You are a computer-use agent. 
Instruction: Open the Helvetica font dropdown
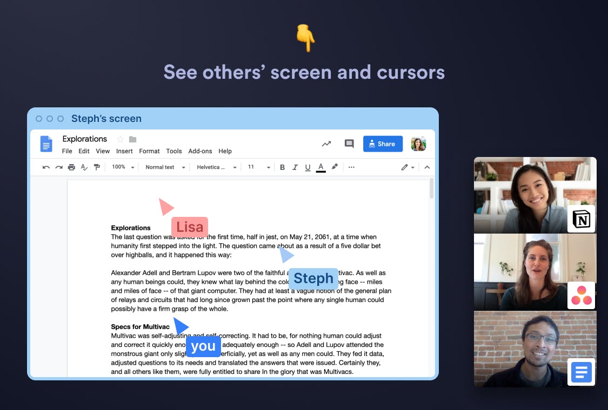tap(216, 167)
